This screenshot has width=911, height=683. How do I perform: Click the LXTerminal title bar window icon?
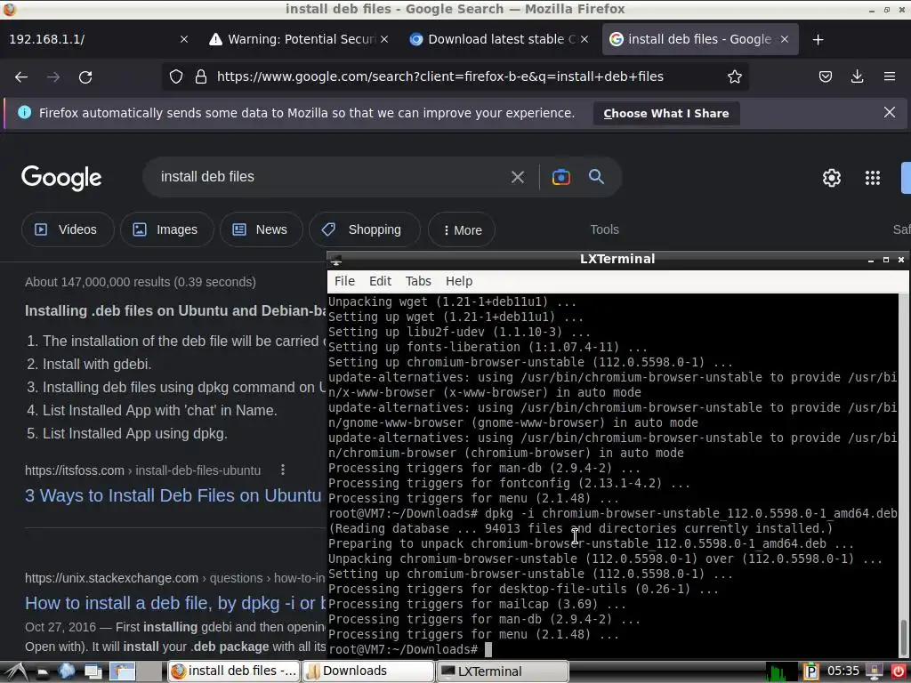[x=335, y=260]
